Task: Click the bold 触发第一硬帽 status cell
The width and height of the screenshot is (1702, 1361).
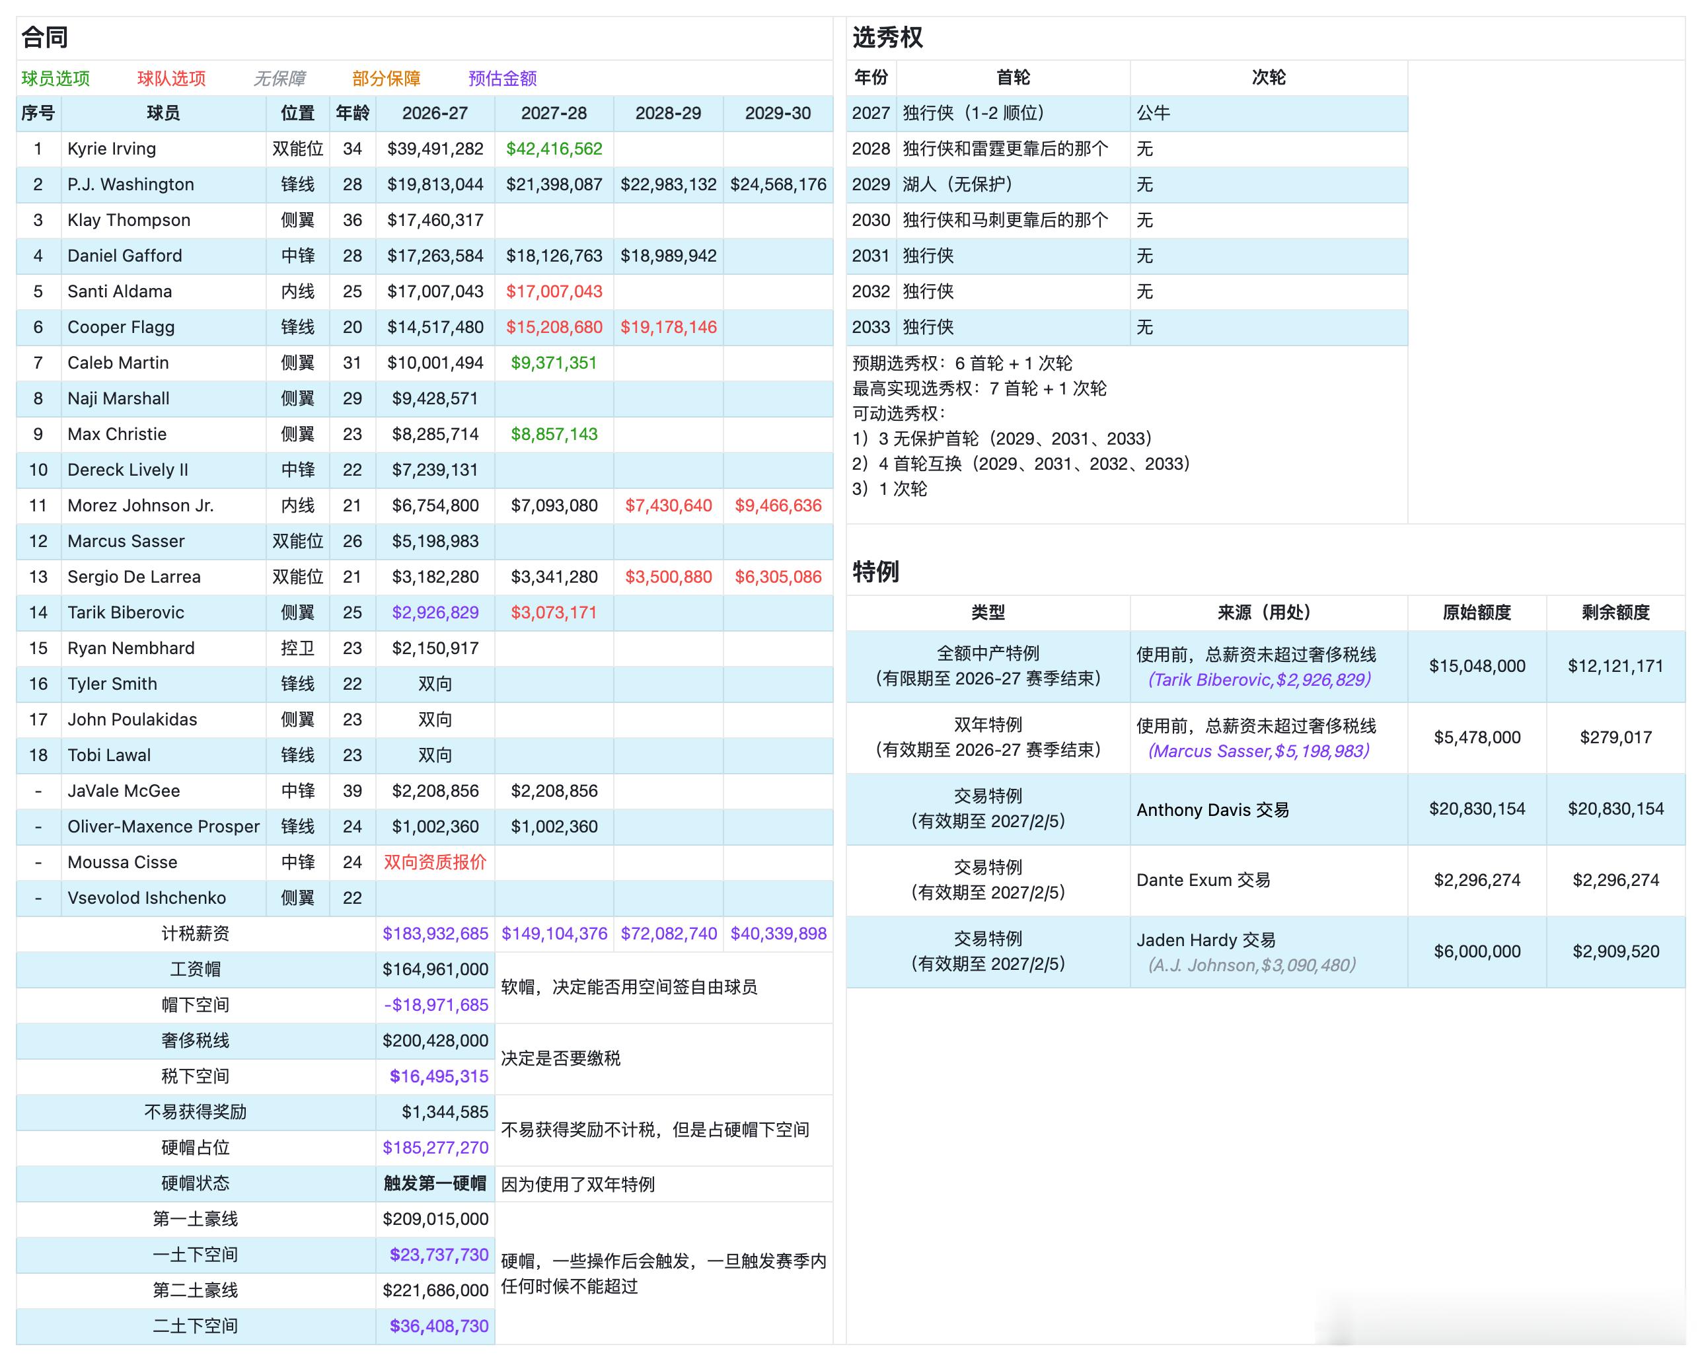Action: 435,1183
